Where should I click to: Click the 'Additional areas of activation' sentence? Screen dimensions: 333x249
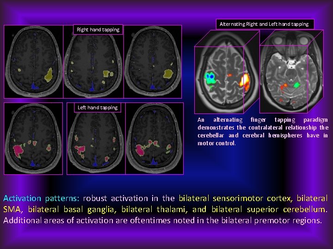click(163, 220)
